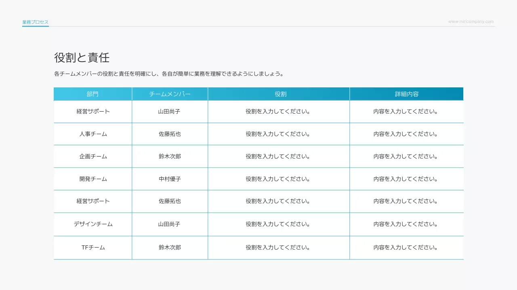
Task: Click the 中村優子 team member cell
Action: [x=170, y=179]
